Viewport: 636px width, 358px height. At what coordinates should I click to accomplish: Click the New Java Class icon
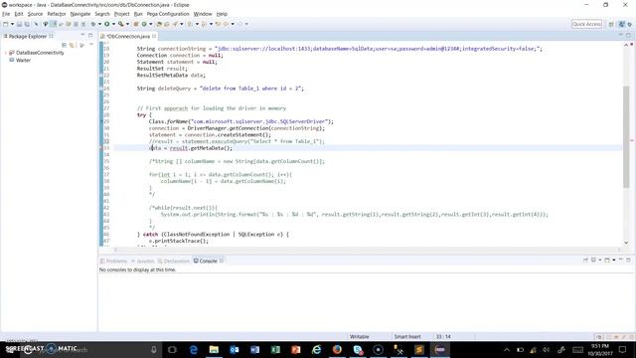tap(144, 24)
